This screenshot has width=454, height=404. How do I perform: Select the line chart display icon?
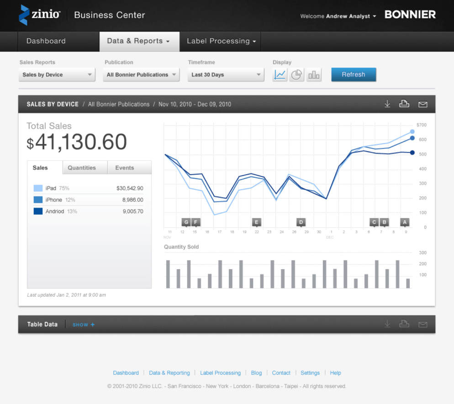pos(280,74)
